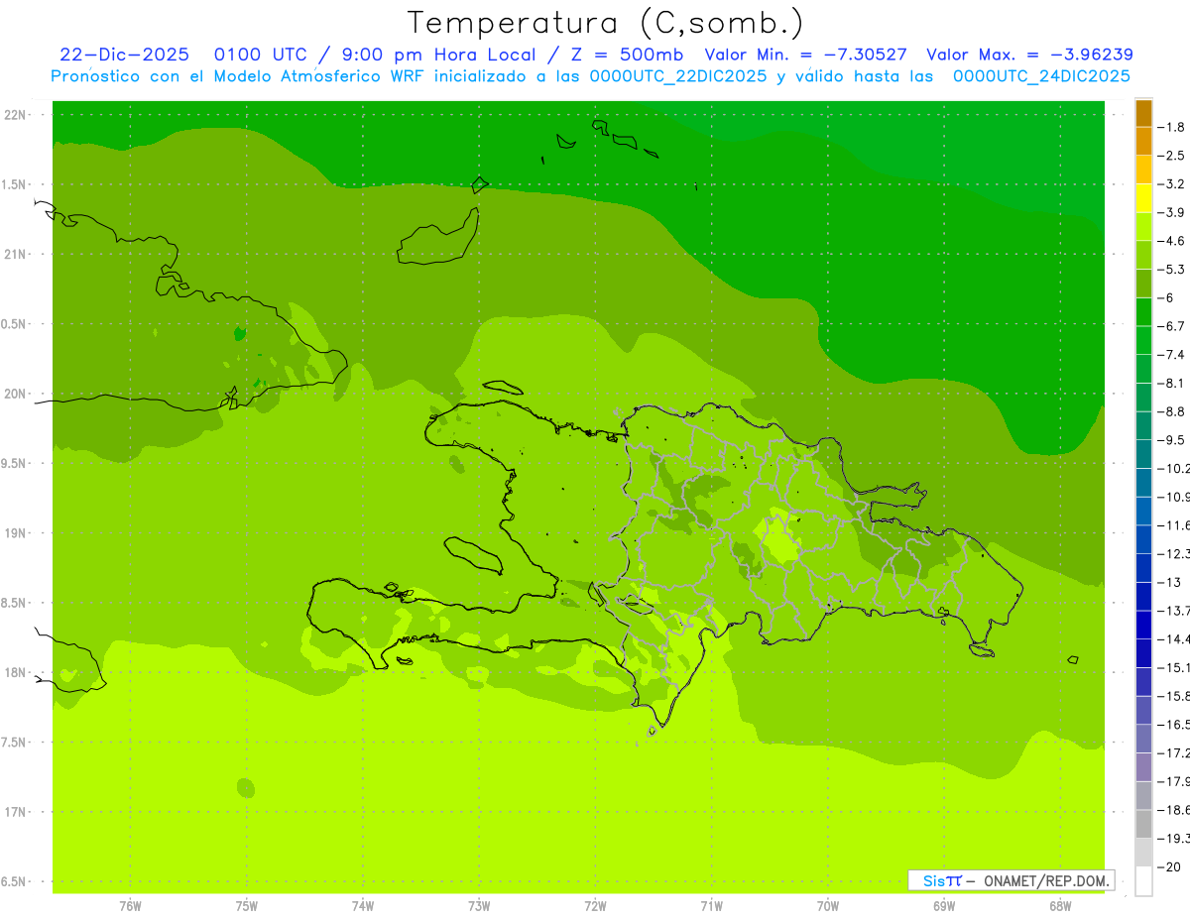The height and width of the screenshot is (919, 1190).
Task: Click the -6 colorbar value
Action: (x=1166, y=297)
